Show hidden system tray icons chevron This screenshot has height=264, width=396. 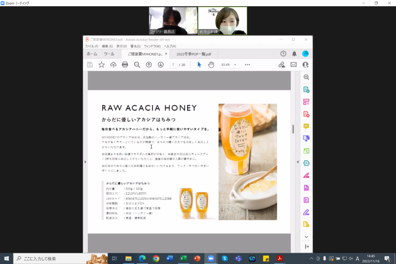(x=311, y=259)
